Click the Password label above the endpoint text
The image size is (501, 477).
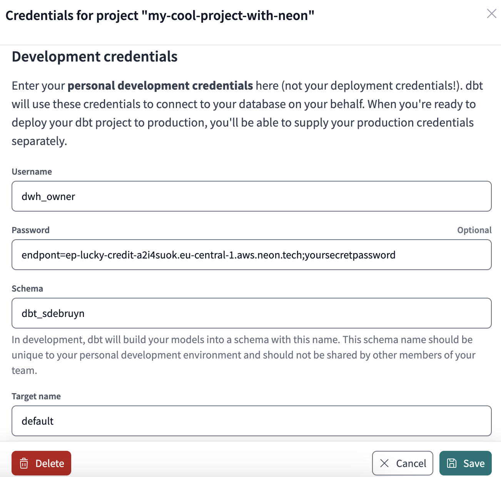pyautogui.click(x=30, y=230)
